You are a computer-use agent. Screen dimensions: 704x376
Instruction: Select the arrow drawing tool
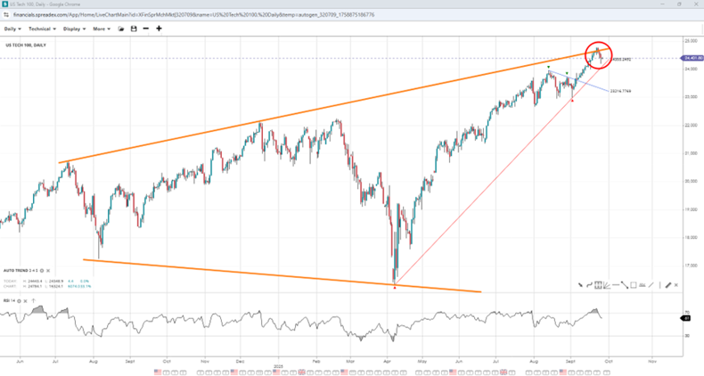pos(580,285)
